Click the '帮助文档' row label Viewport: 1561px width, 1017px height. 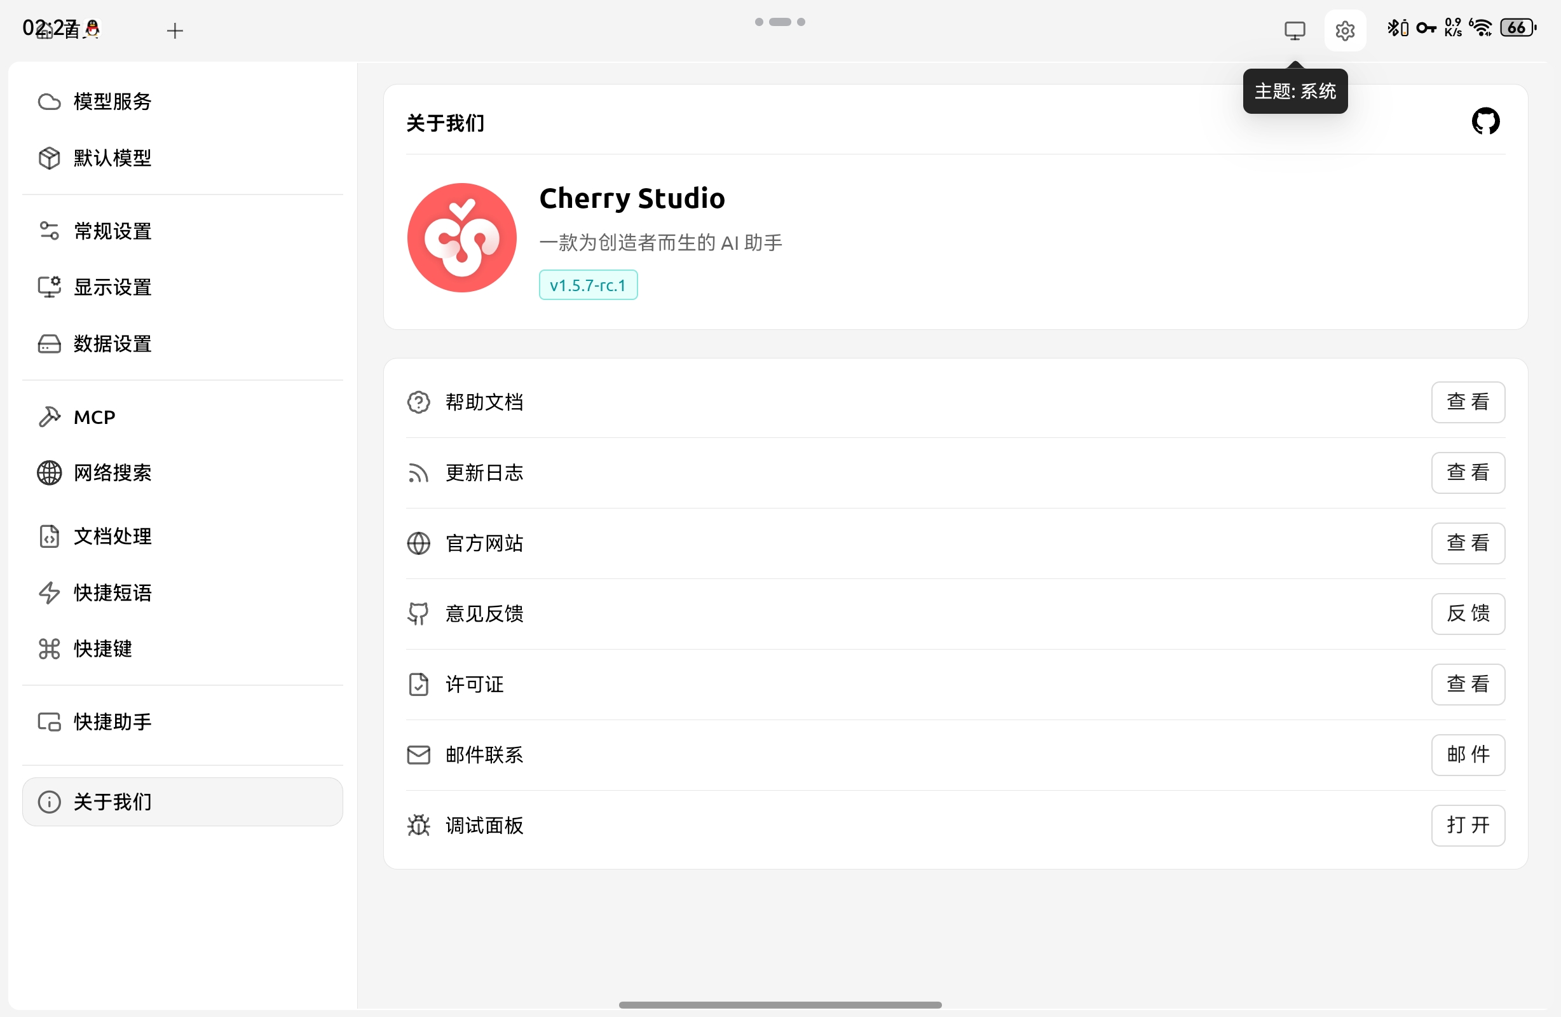pos(484,402)
